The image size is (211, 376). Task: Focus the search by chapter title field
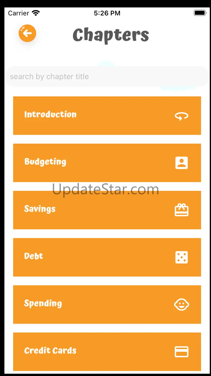(x=107, y=76)
